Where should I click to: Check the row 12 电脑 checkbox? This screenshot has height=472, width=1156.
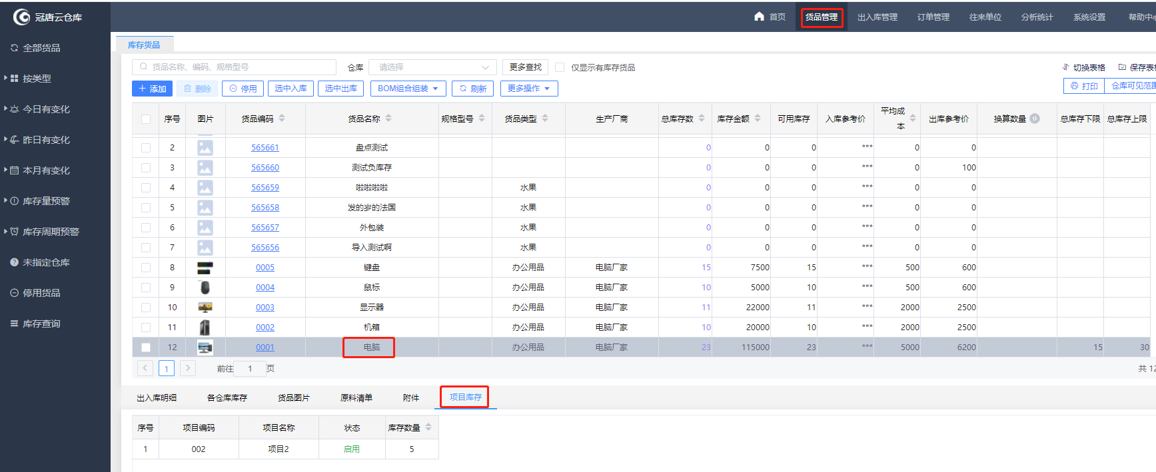coord(146,348)
